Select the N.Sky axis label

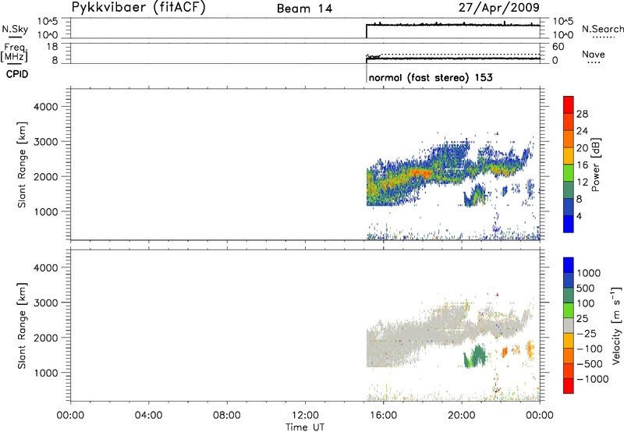[x=15, y=30]
